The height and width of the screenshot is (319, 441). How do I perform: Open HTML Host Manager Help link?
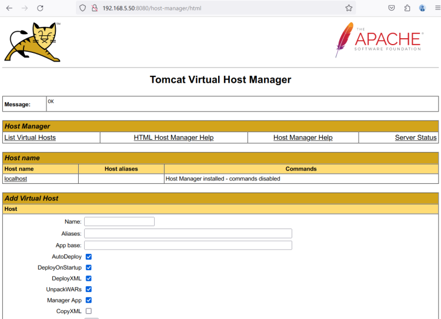tap(173, 137)
